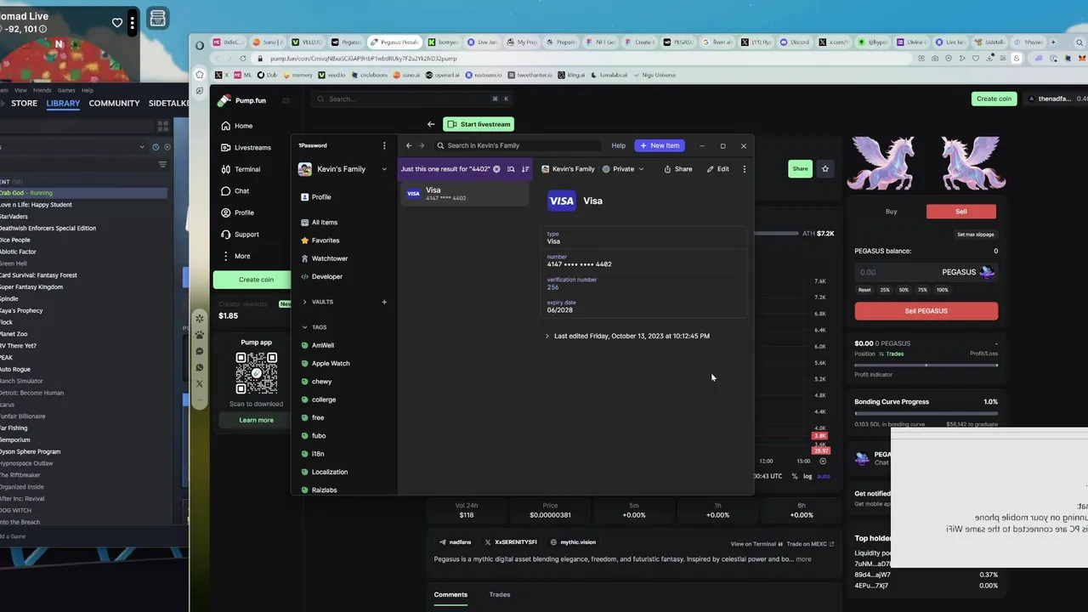Open the sort order icon in 1Password
This screenshot has height=612, width=1088.
[525, 169]
